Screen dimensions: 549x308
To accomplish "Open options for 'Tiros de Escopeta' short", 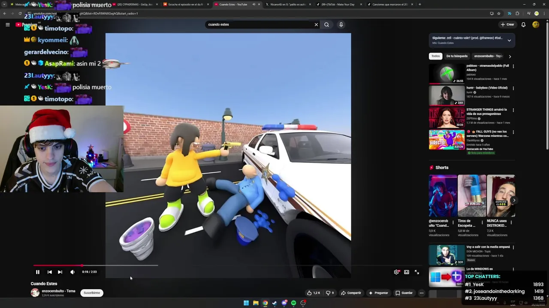I will click(x=482, y=222).
